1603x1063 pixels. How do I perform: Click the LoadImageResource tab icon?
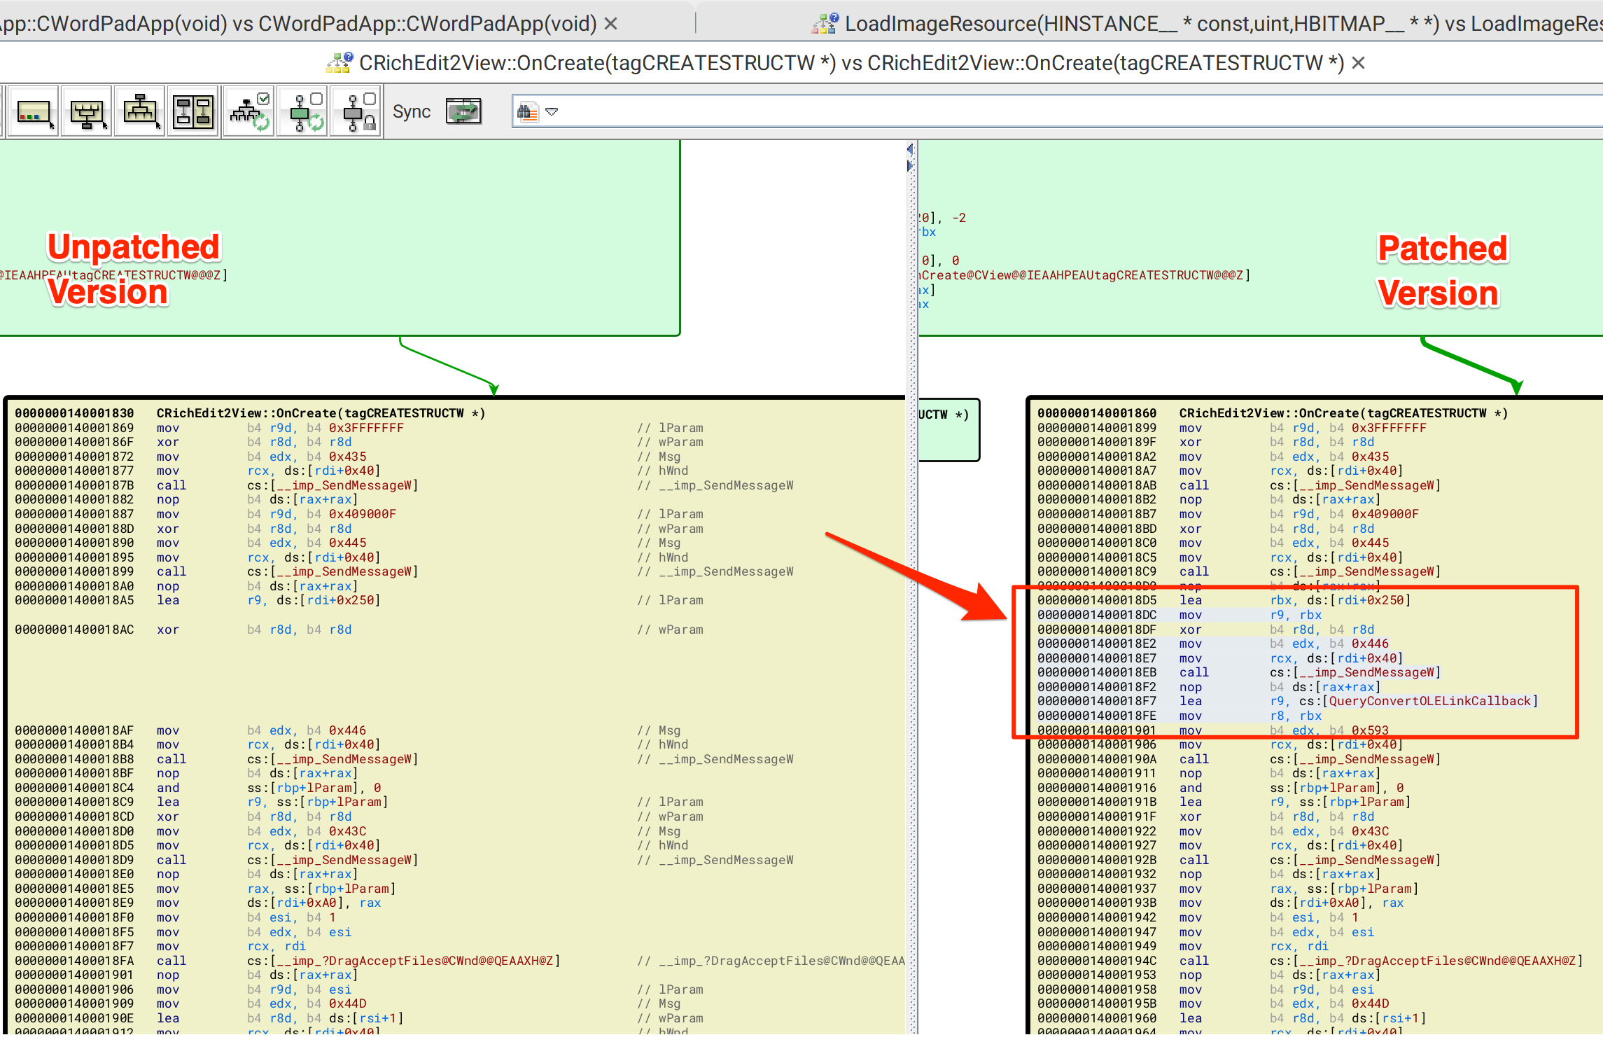point(825,24)
